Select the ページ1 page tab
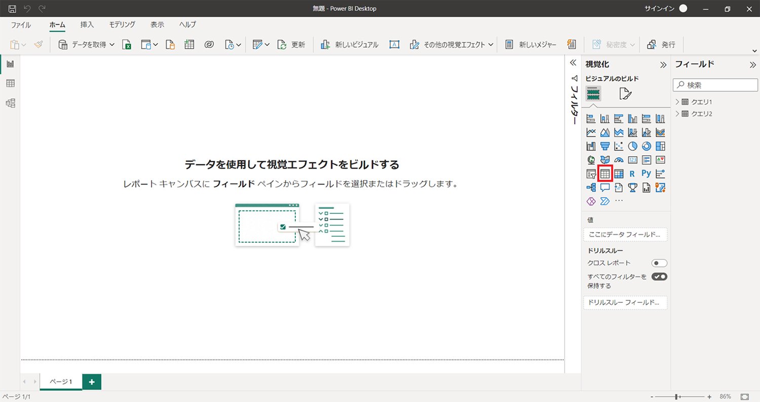This screenshot has width=760, height=402. point(61,382)
